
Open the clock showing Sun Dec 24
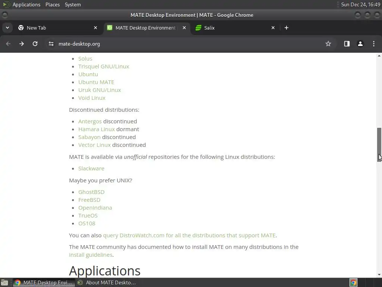pos(361,4)
